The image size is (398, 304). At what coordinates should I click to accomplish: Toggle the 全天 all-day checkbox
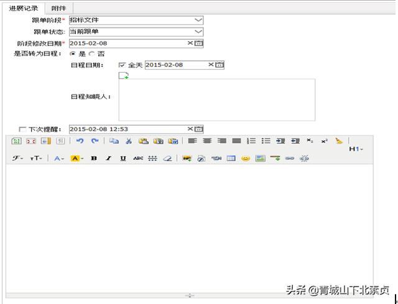(x=122, y=65)
